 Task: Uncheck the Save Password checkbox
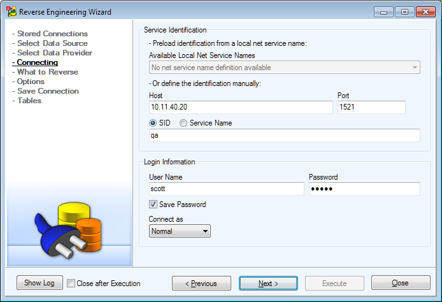tap(153, 204)
